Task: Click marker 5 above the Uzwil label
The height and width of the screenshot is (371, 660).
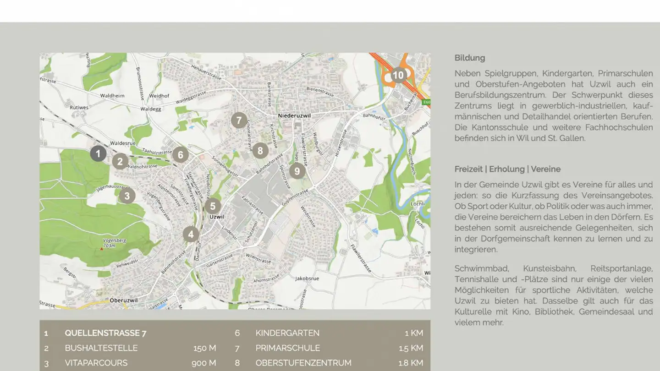Action: pyautogui.click(x=213, y=207)
